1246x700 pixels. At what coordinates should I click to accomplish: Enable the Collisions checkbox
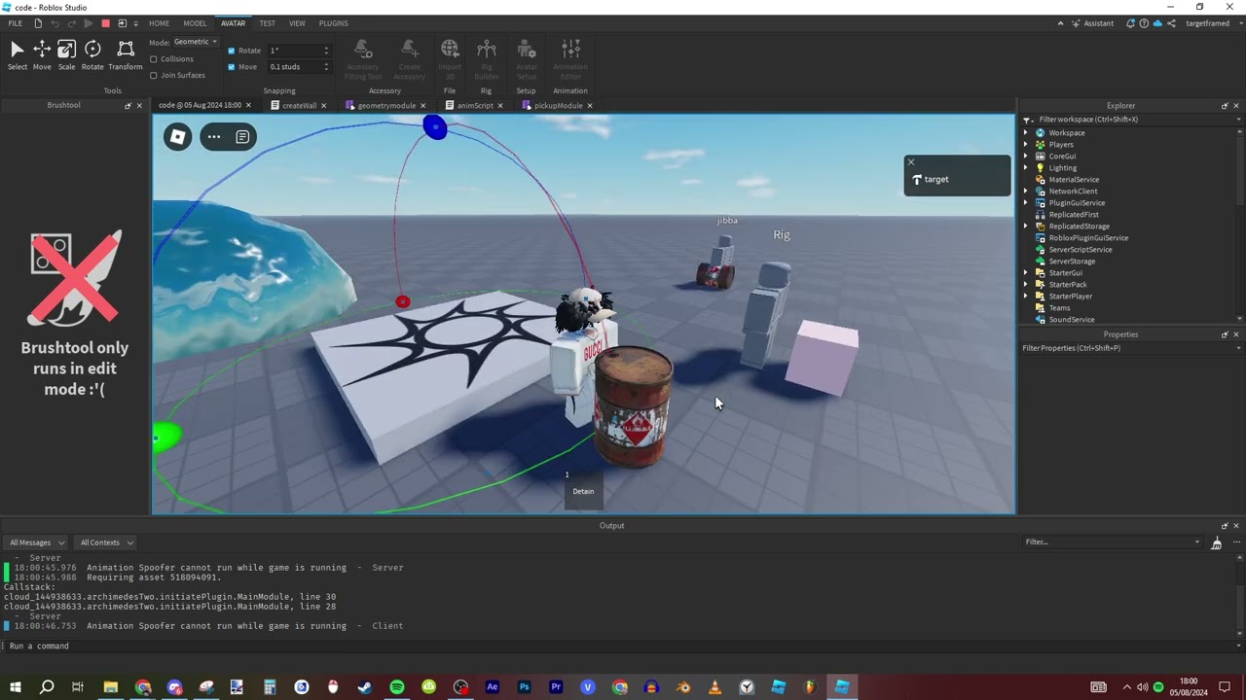[x=154, y=58]
